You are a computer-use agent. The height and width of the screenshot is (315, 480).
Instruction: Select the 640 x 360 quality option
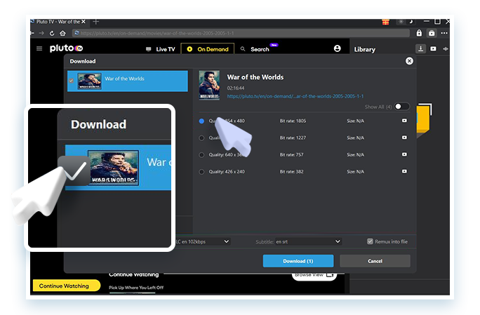click(x=201, y=154)
